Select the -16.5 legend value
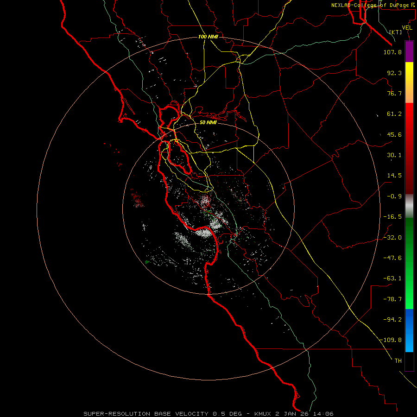Screen dimensions: 417x417 coord(392,217)
